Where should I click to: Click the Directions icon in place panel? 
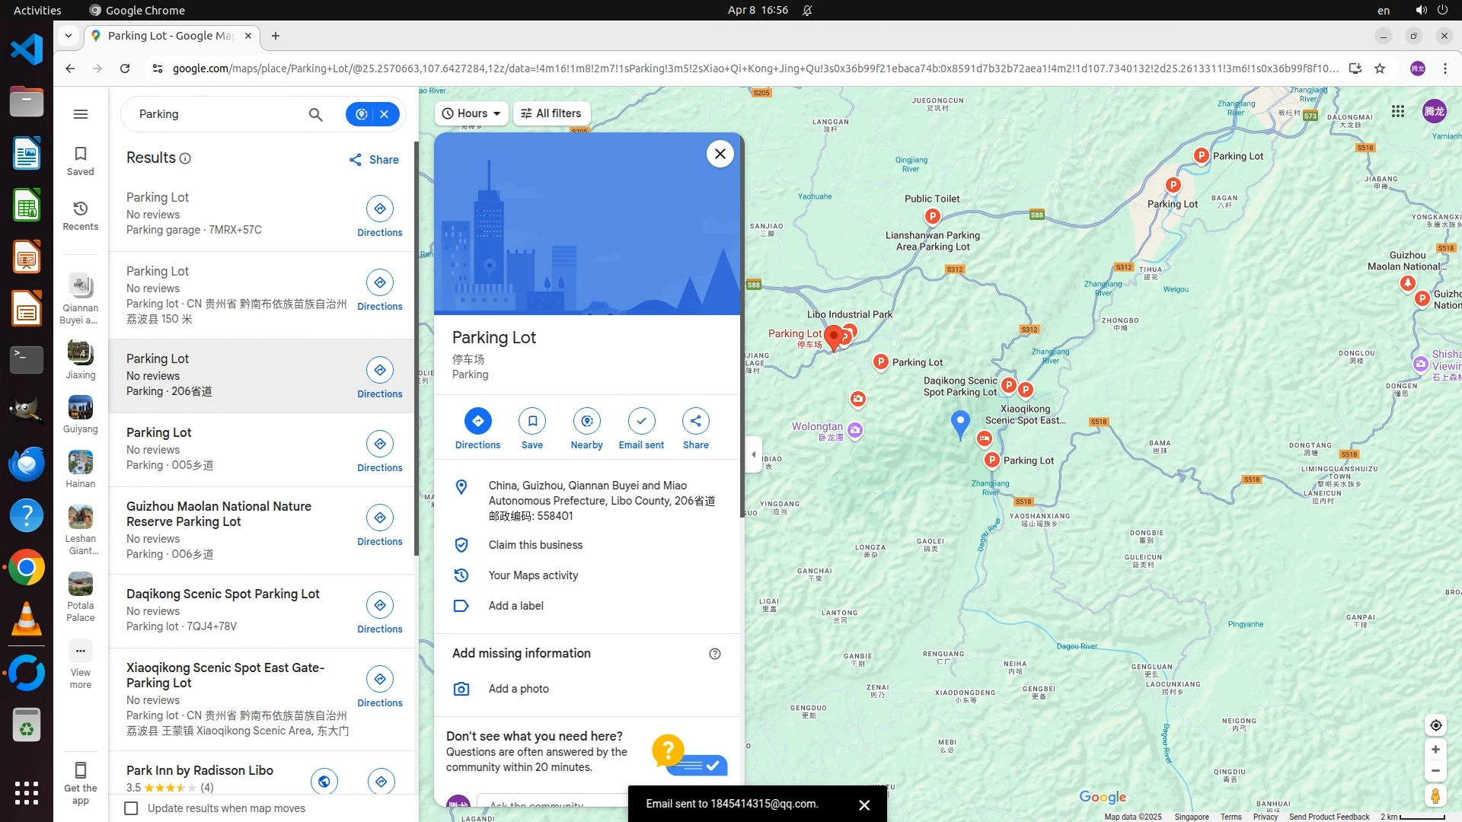tap(477, 421)
